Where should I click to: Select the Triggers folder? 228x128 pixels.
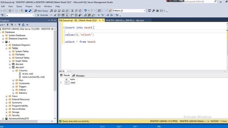[x=22, y=87]
